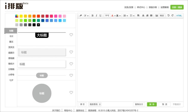Select the 图文 category tab
The height and width of the screenshot is (112, 188).
click(x=11, y=42)
